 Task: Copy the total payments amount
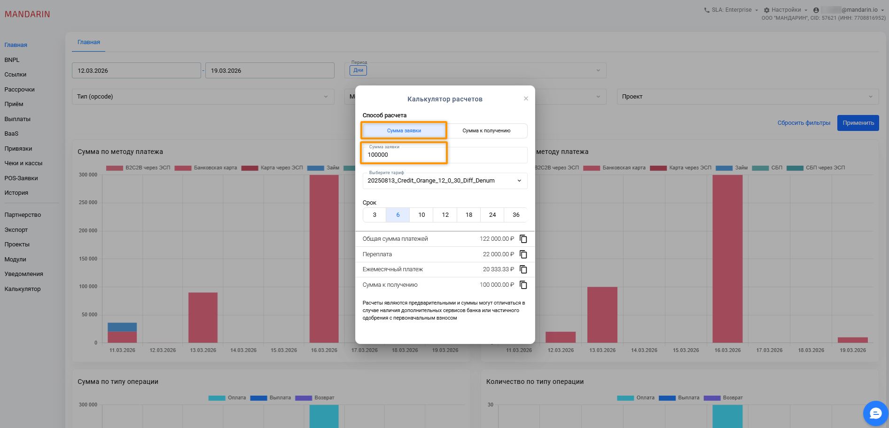[523, 239]
